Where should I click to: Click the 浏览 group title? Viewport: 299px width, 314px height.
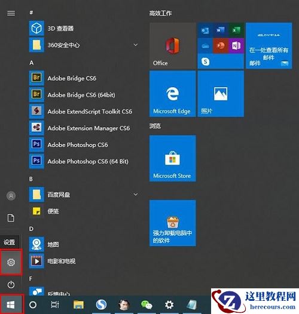click(x=155, y=126)
